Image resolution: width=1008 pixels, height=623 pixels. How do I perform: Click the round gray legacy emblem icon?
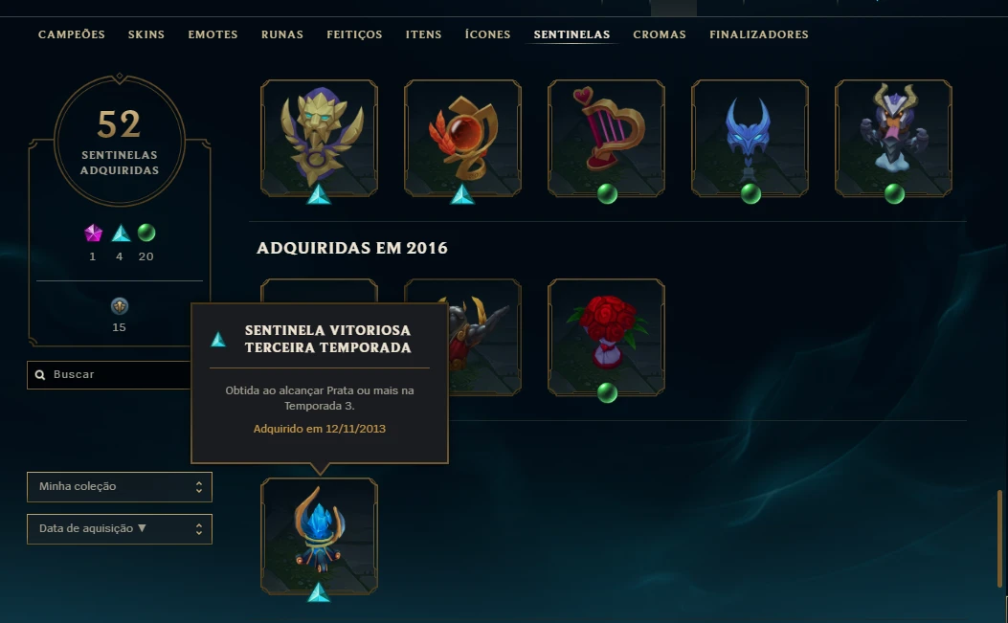tap(120, 306)
